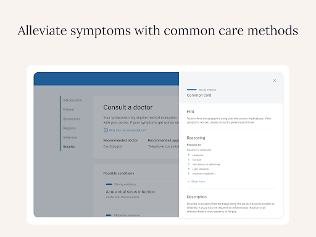Click the Headache symptom arrow icon

pyautogui.click(x=189, y=155)
